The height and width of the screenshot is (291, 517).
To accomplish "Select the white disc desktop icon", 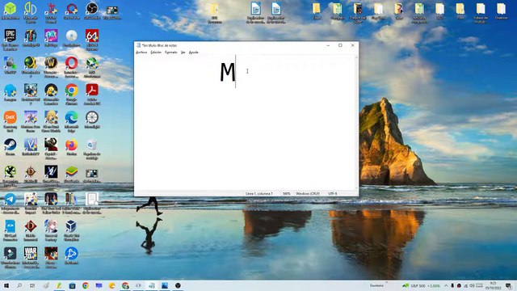I will pos(72,38).
